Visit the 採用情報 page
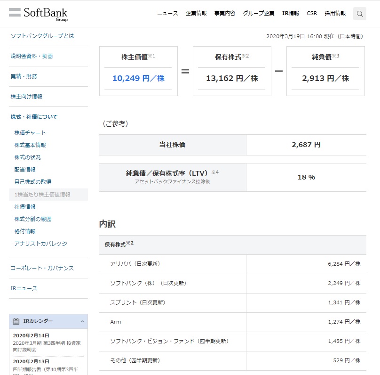The width and height of the screenshot is (380, 375). point(335,13)
